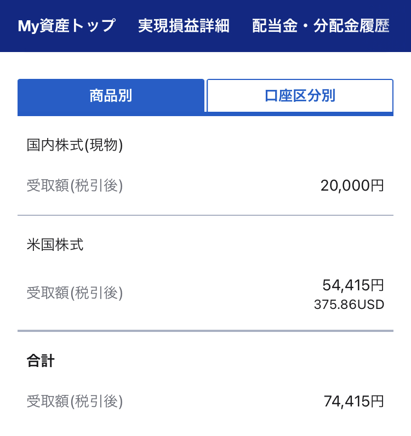Viewport: 411px width, 436px height.
Task: Switch to the 口座区分別 view
Action: (300, 96)
